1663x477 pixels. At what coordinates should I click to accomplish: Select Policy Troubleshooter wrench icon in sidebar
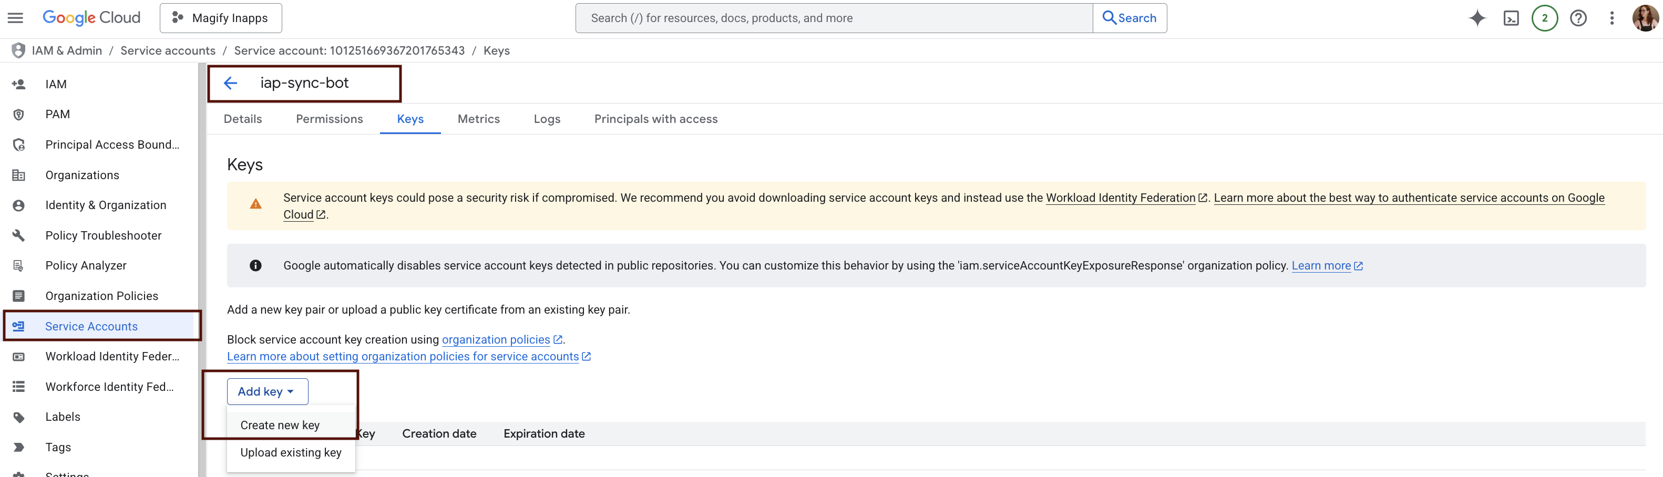pyautogui.click(x=19, y=235)
